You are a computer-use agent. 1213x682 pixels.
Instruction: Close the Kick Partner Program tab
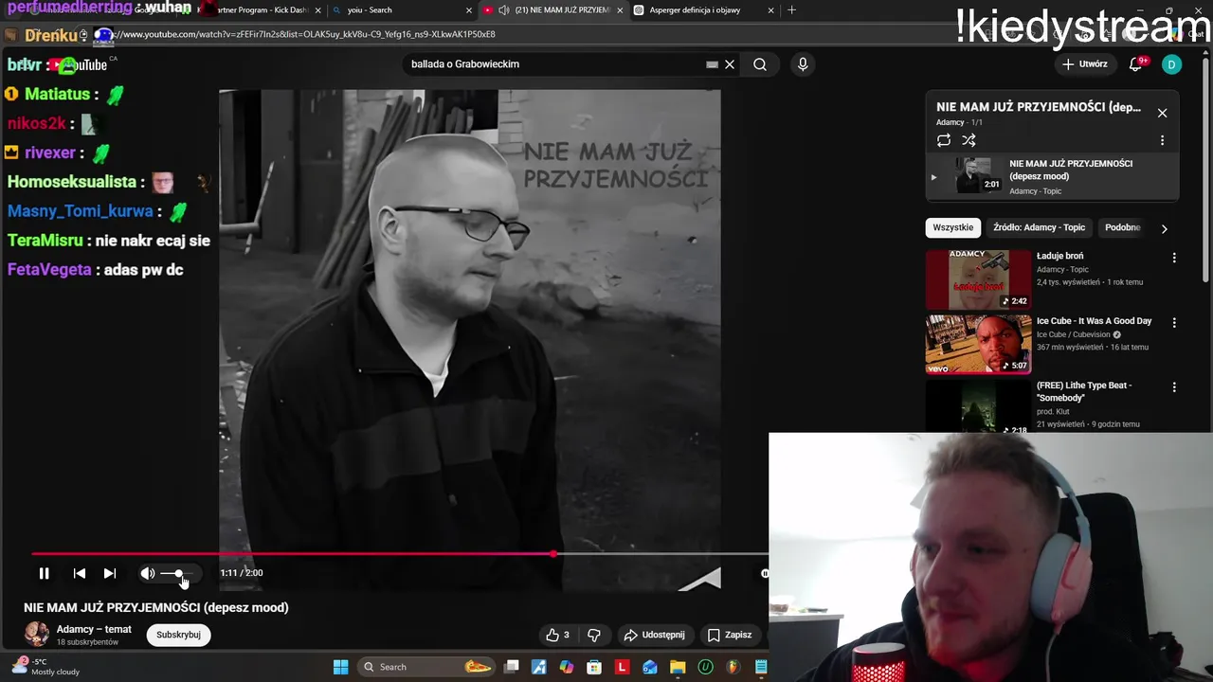click(317, 10)
